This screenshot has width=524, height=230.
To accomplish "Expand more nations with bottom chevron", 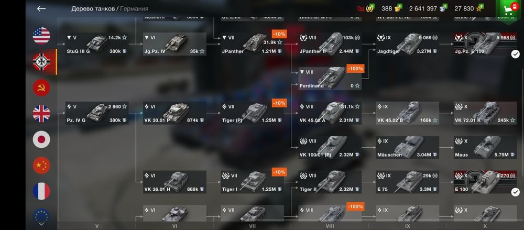I will 41,224.
